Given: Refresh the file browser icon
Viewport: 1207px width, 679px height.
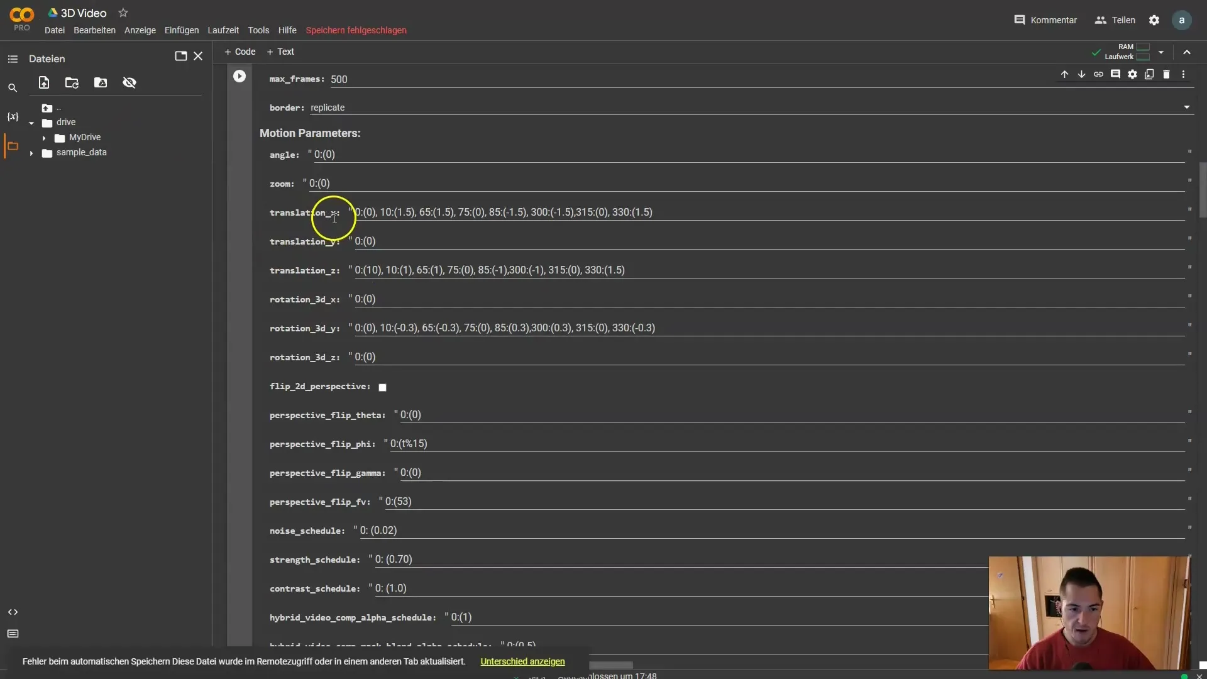Looking at the screenshot, I should (72, 82).
